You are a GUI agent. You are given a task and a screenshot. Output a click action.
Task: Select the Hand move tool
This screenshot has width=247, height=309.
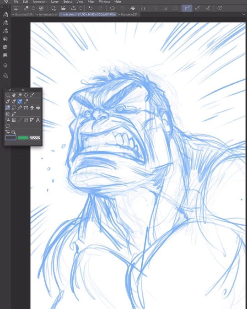pos(14,95)
